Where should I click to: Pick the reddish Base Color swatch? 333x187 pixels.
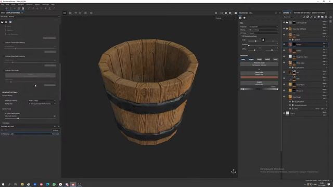click(x=259, y=77)
